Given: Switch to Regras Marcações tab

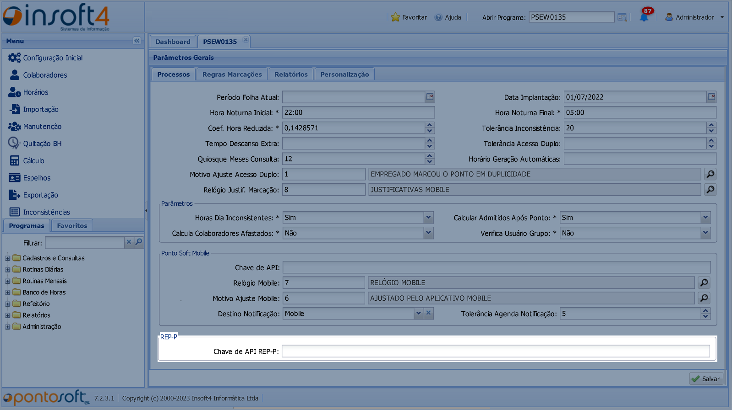Looking at the screenshot, I should click(232, 75).
